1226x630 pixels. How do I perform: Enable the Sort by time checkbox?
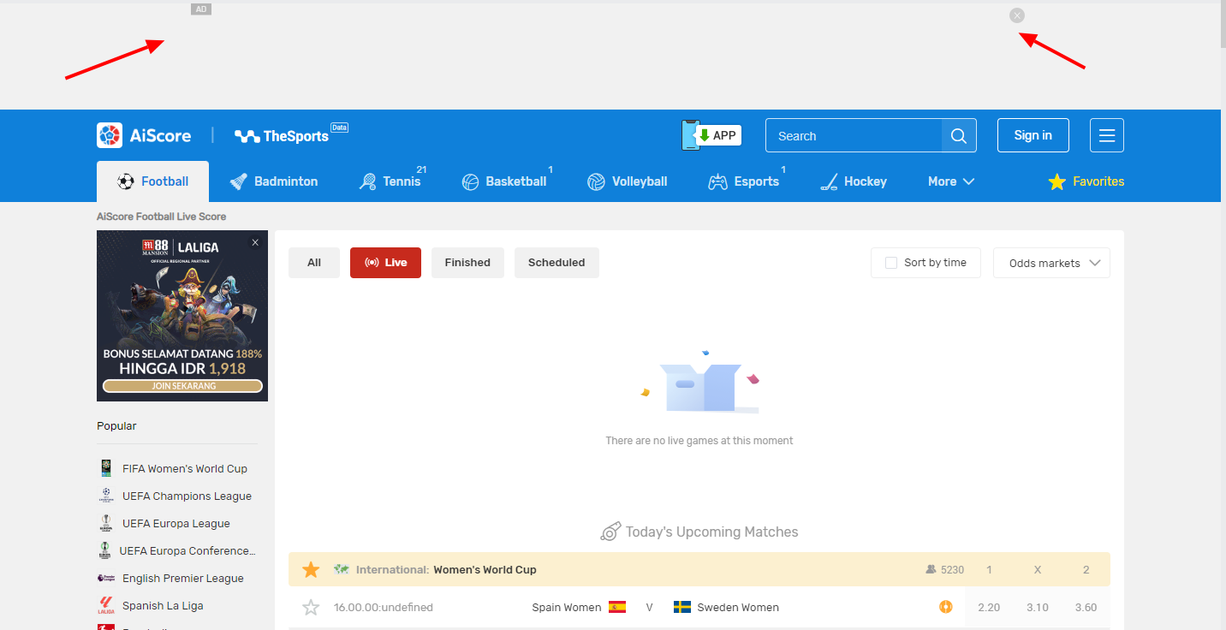point(891,263)
